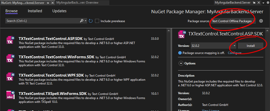Open the Configure link for source mapping
This screenshot has width=270, height=111.
[234, 53]
